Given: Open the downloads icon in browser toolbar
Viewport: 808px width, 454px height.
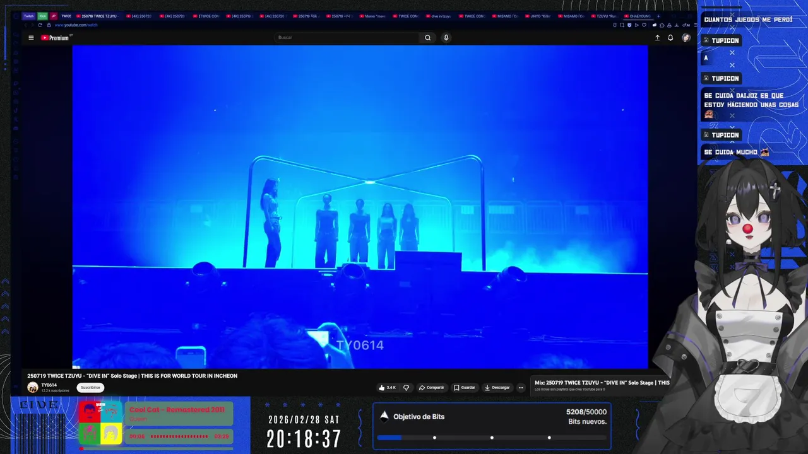Looking at the screenshot, I should (676, 25).
